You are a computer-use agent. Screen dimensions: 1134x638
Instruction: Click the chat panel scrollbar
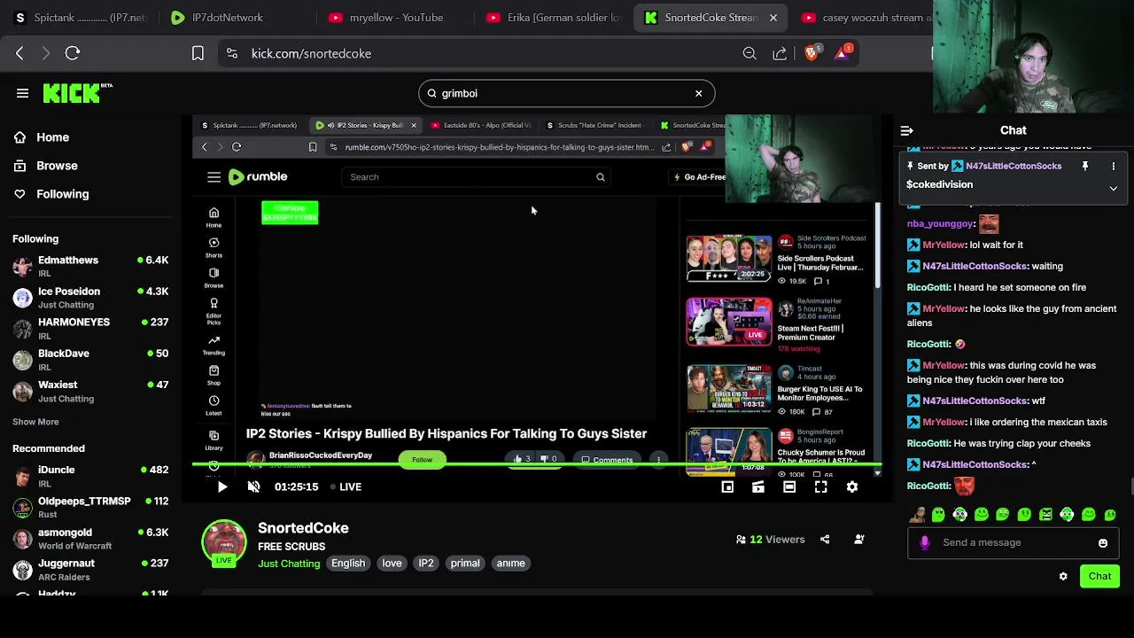click(1130, 487)
